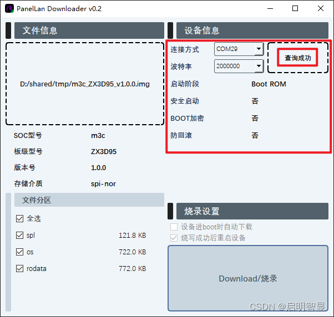Image resolution: width=334 pixels, height=317 pixels.
Task: Open the COM29 connection dropdown
Action: [x=239, y=49]
